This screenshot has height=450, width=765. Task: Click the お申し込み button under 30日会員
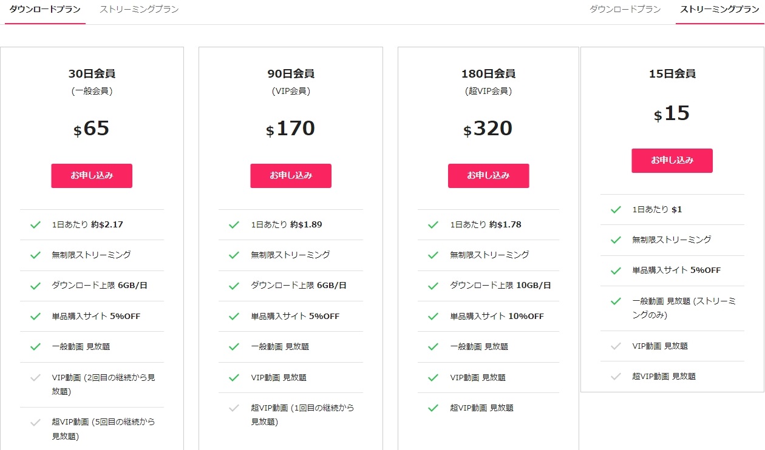pos(92,176)
